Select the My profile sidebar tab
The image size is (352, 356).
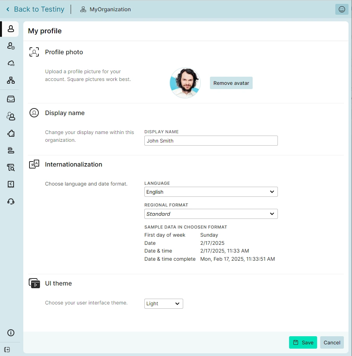(x=11, y=29)
